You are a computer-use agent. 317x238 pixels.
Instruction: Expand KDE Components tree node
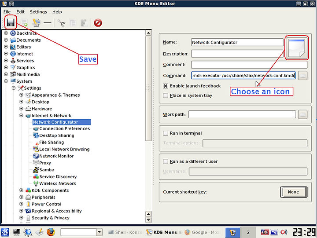pos(21,190)
